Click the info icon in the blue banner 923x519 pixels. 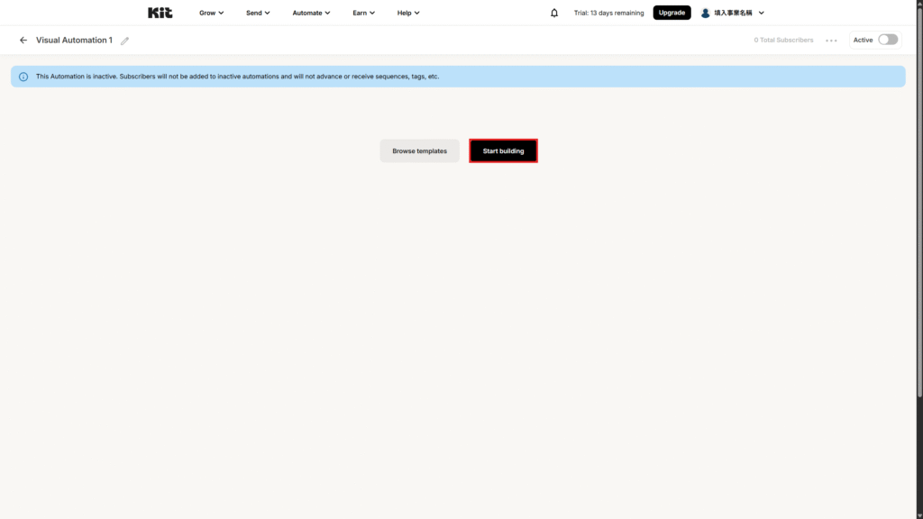23,77
